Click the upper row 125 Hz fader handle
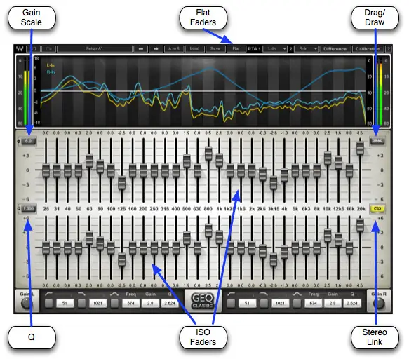The image size is (409, 359). coord(121,183)
